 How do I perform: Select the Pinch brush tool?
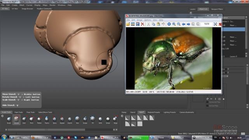(32, 120)
